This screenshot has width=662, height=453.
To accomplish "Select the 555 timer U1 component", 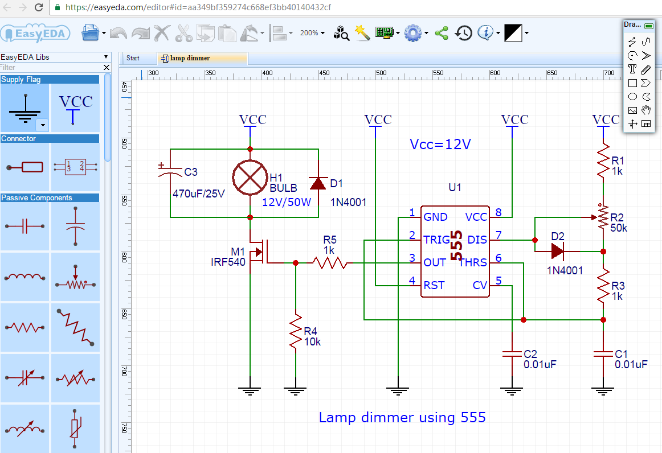I will click(x=455, y=252).
